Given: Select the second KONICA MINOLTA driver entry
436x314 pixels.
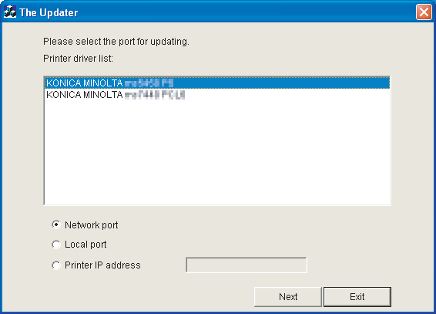Looking at the screenshot, I should (217, 95).
